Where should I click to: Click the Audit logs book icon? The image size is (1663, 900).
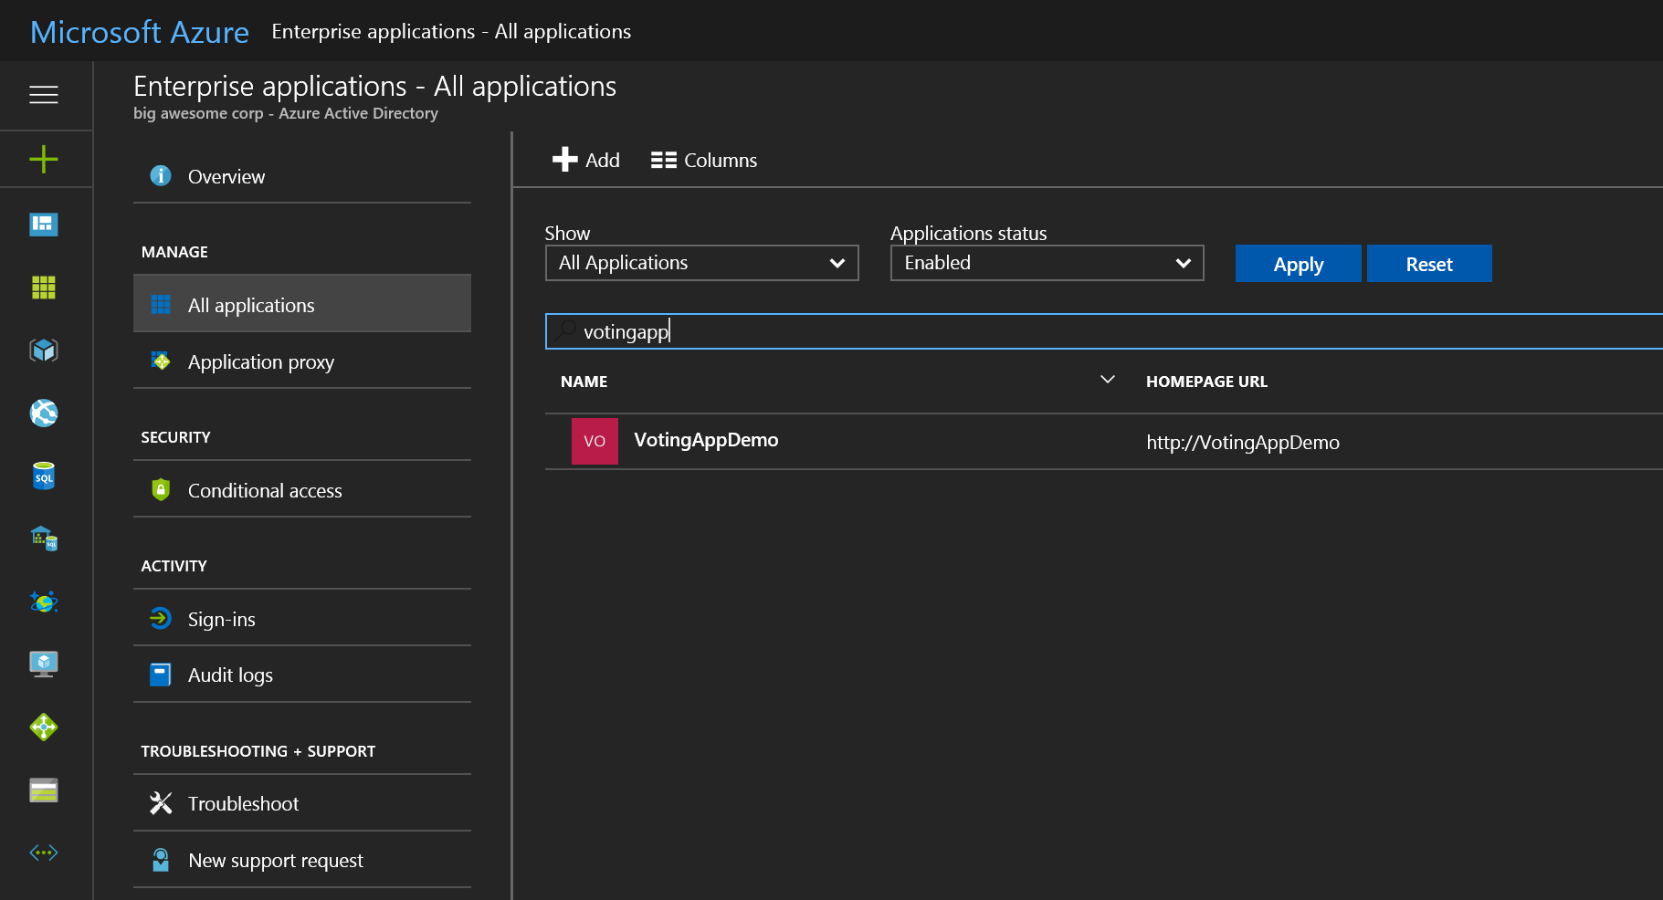[x=161, y=675]
